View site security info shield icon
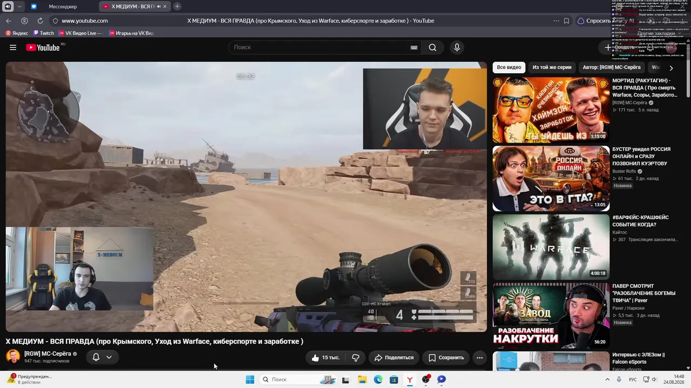This screenshot has height=388, width=691. coord(55,20)
